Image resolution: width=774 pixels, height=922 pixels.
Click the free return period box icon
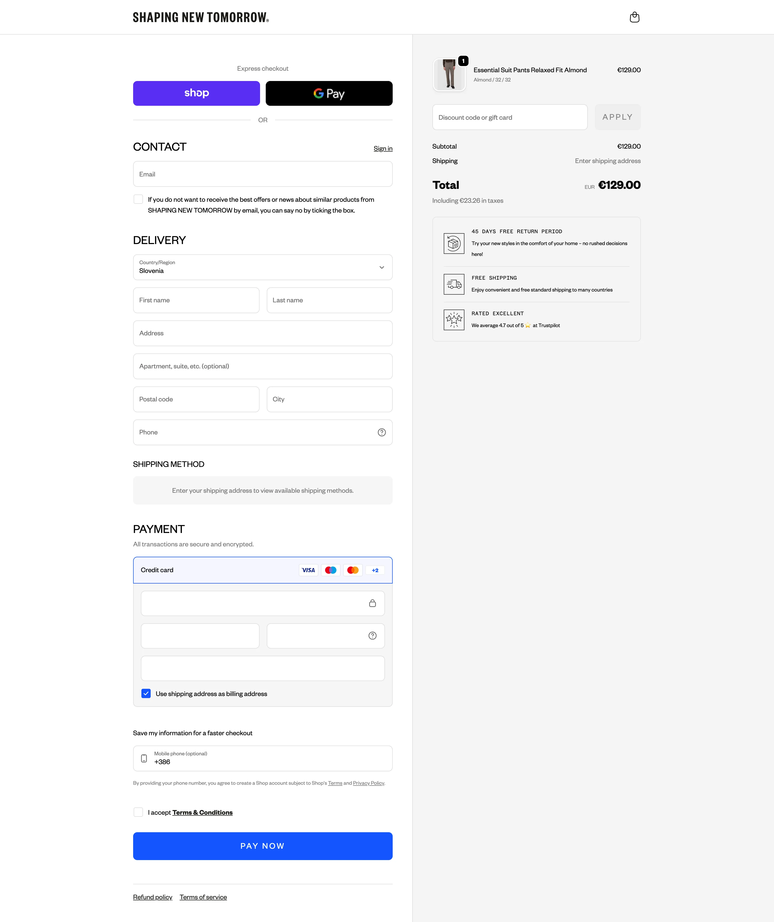pos(454,243)
